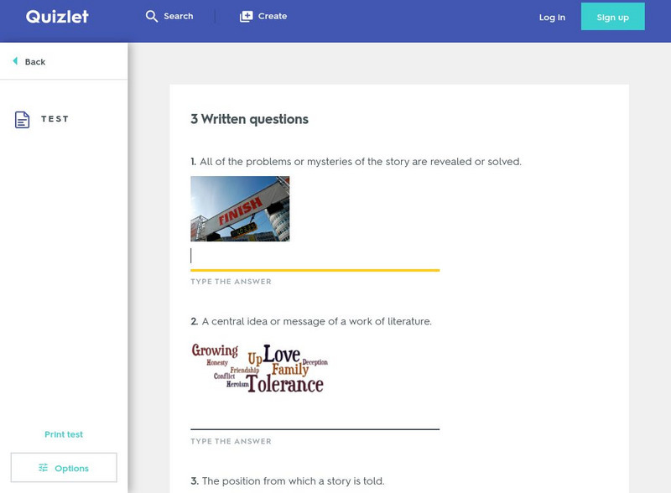This screenshot has height=493, width=671.
Task: Open the Log in link
Action: tap(551, 17)
